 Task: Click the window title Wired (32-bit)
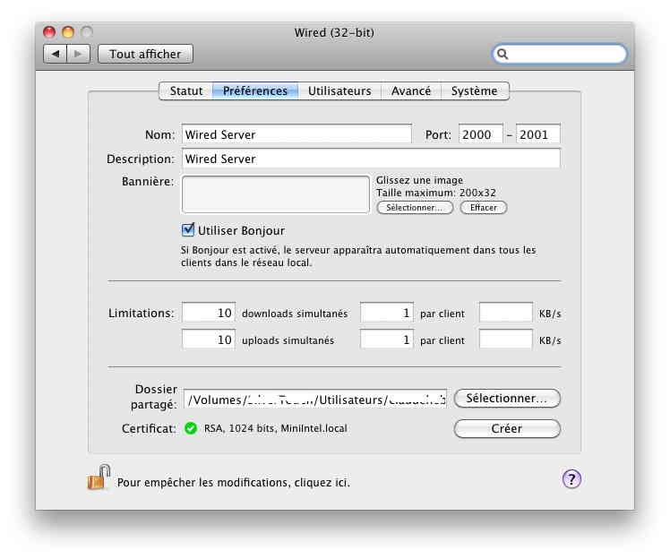pyautogui.click(x=334, y=32)
